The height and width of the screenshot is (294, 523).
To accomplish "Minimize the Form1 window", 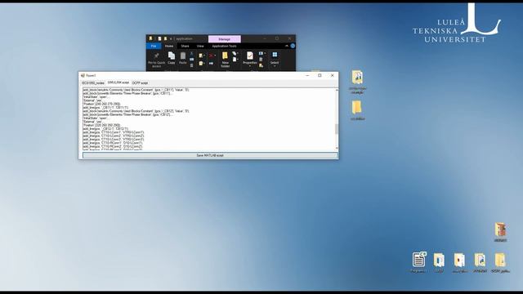I will (307, 75).
